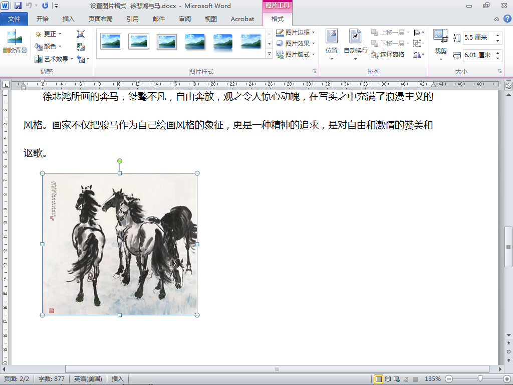Switch to the Insert (插入) tab

[68, 19]
